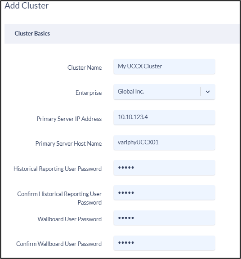This screenshot has height=259, width=241.
Task: Click into the Cluster Name field
Action: 164,67
